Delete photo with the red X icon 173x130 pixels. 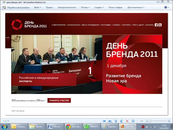point(127,121)
